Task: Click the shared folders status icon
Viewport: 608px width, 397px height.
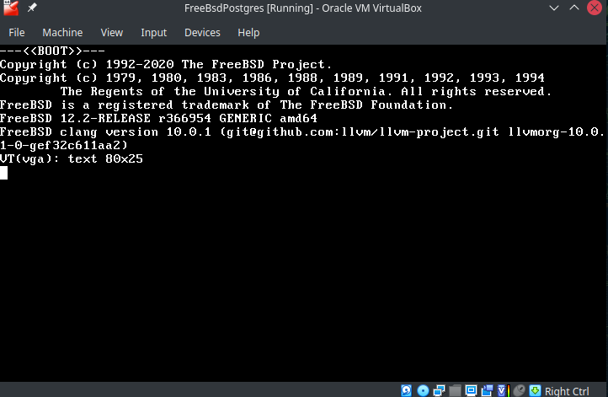Action: [x=455, y=390]
